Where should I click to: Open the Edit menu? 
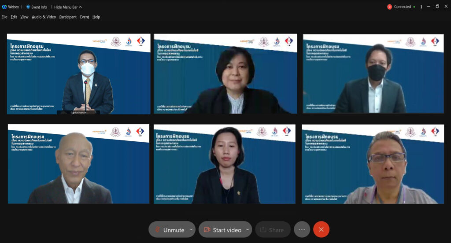[14, 17]
